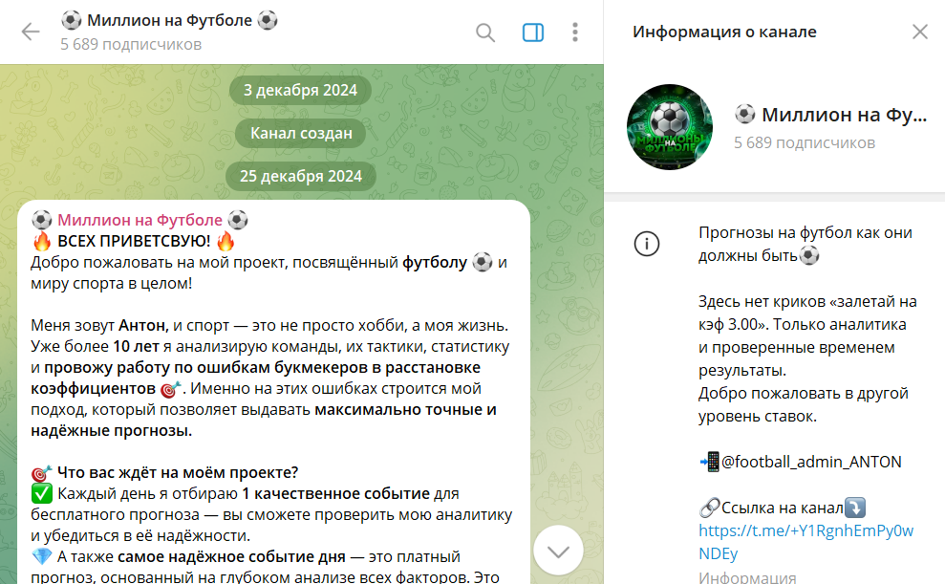Open the @football_admin_ANTON username
Image resolution: width=945 pixels, height=584 pixels.
pyautogui.click(x=811, y=462)
